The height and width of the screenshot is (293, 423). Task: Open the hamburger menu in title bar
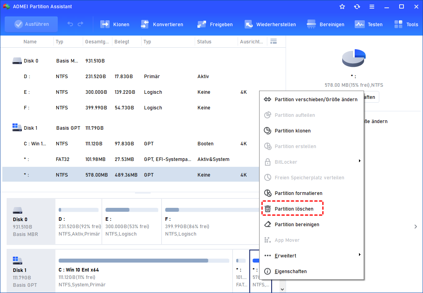[372, 7]
